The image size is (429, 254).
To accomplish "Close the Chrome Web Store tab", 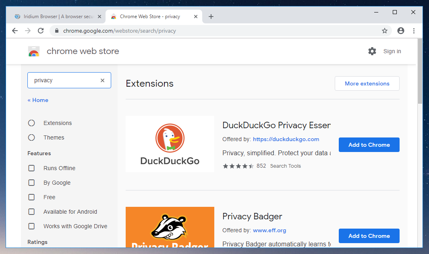I will pos(196,17).
